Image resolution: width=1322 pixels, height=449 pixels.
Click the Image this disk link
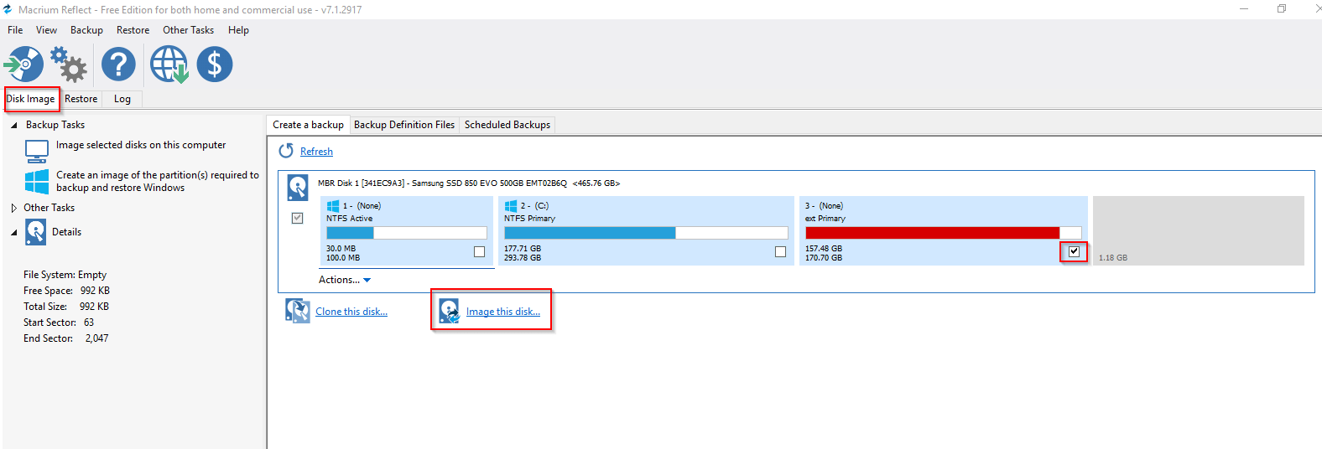[x=503, y=312]
